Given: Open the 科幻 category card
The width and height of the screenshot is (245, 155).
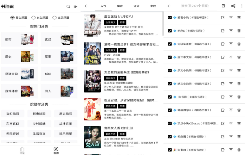Looking at the screenshot, I should (59, 74).
